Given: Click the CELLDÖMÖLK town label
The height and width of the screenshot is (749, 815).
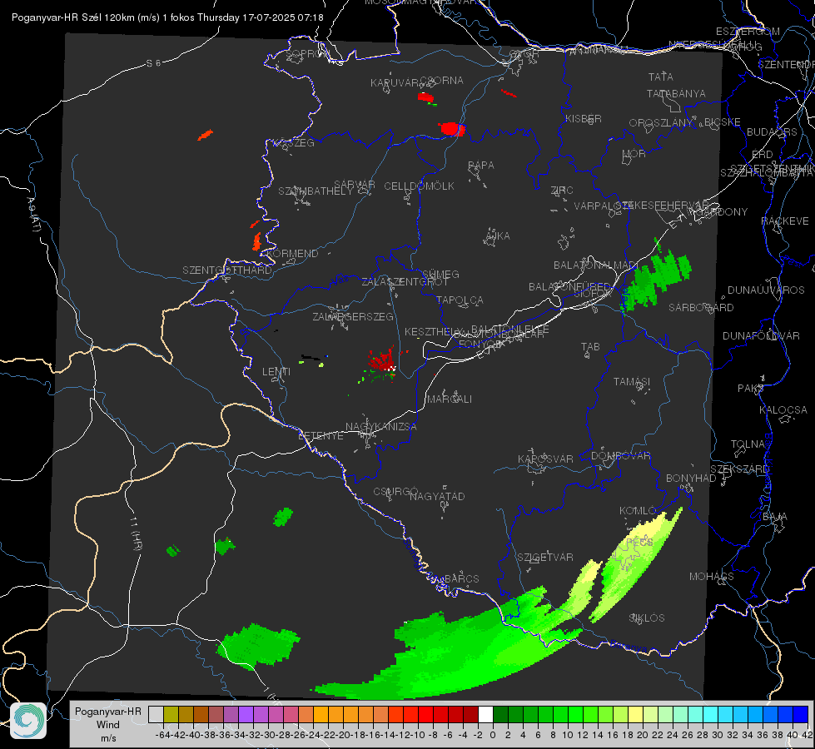Looking at the screenshot, I should (x=419, y=186).
